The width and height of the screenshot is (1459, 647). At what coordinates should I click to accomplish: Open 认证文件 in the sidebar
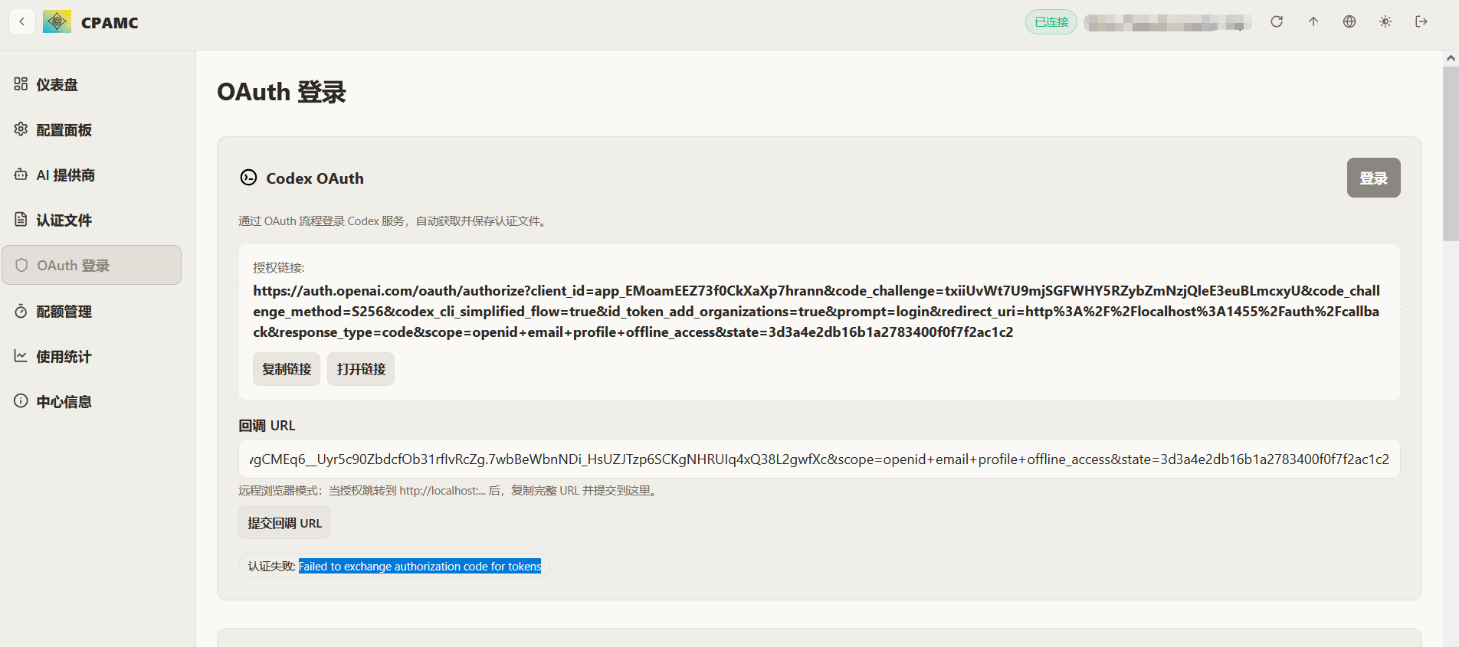coord(92,220)
